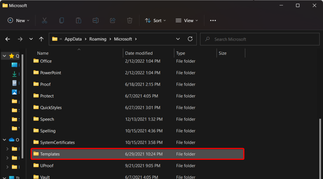This screenshot has width=323, height=179.
Task: Click the Desktop sidebar icon
Action: coord(14,65)
